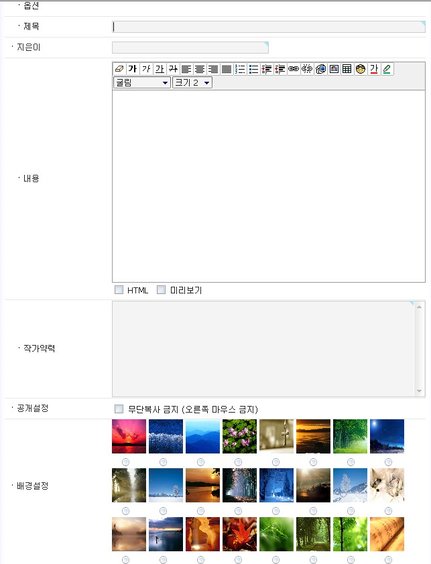Viewport: 431px width, 564px height.
Task: Click the green dewy grass thumbnail
Action: coord(277,534)
